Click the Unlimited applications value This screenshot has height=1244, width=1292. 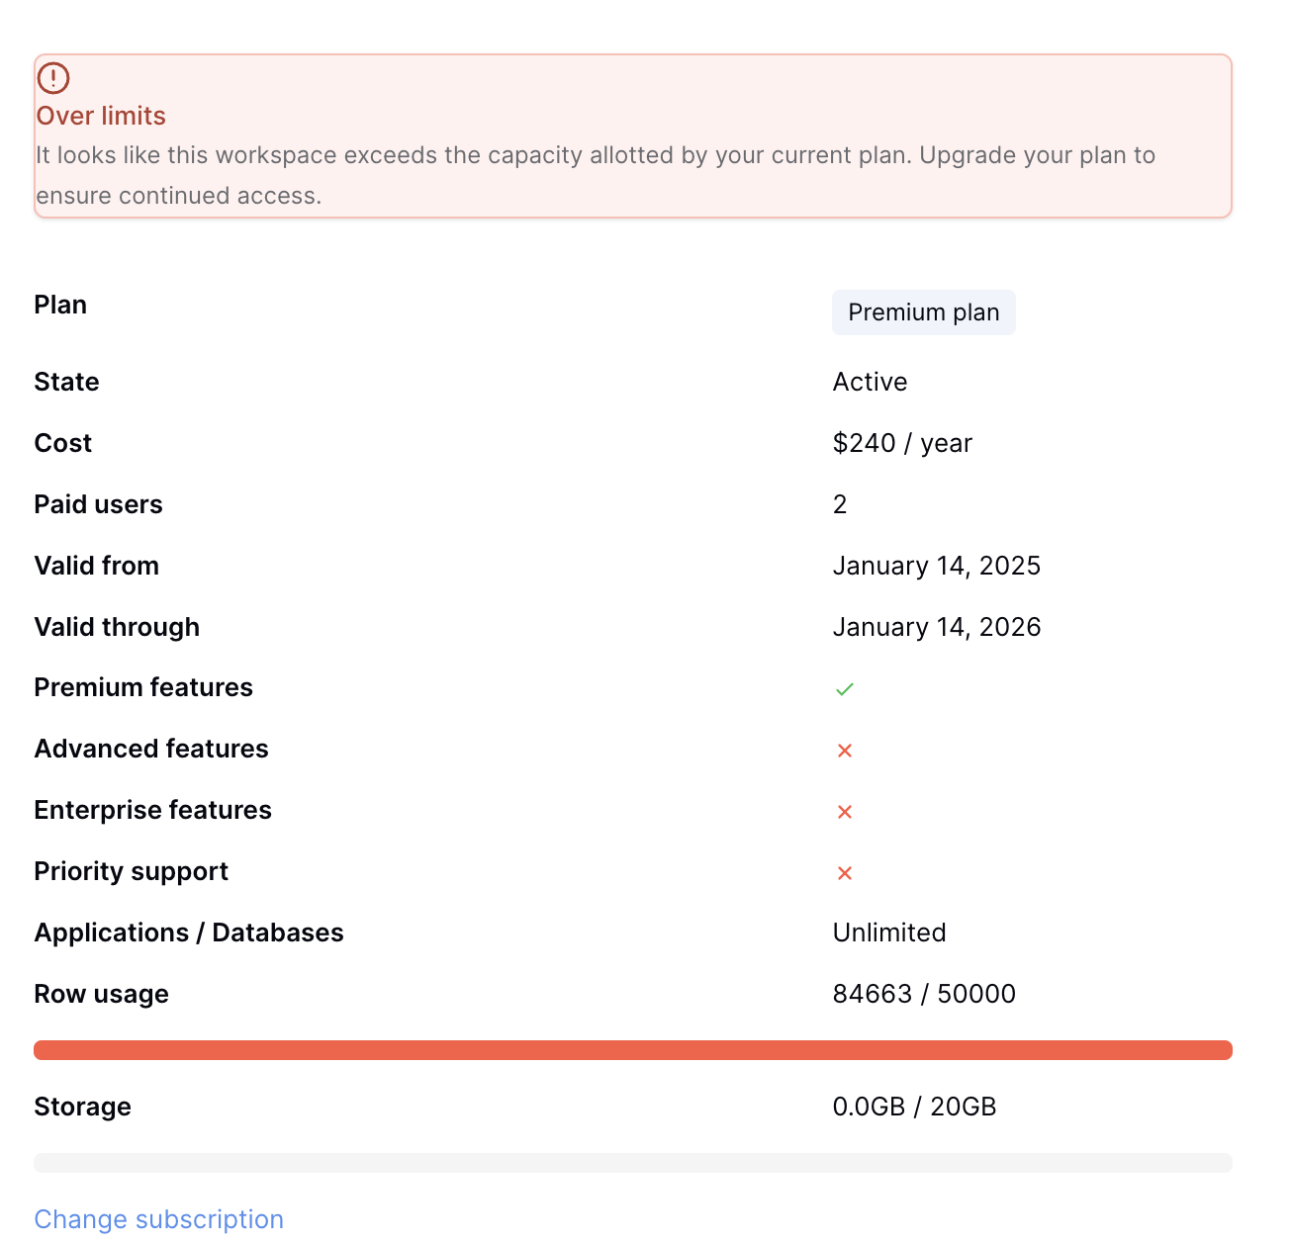click(889, 933)
